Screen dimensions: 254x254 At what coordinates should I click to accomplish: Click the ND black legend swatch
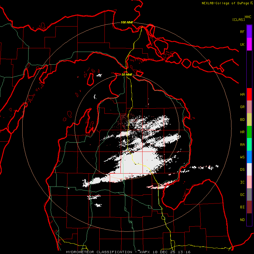click(249, 220)
